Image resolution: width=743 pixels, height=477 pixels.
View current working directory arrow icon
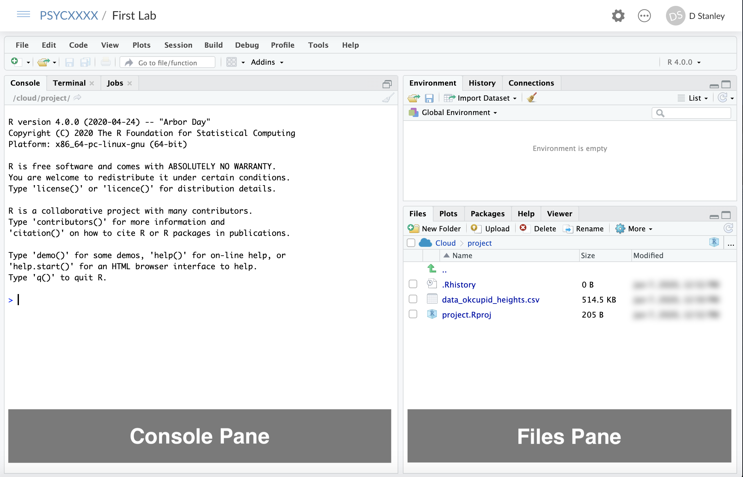pos(77,98)
